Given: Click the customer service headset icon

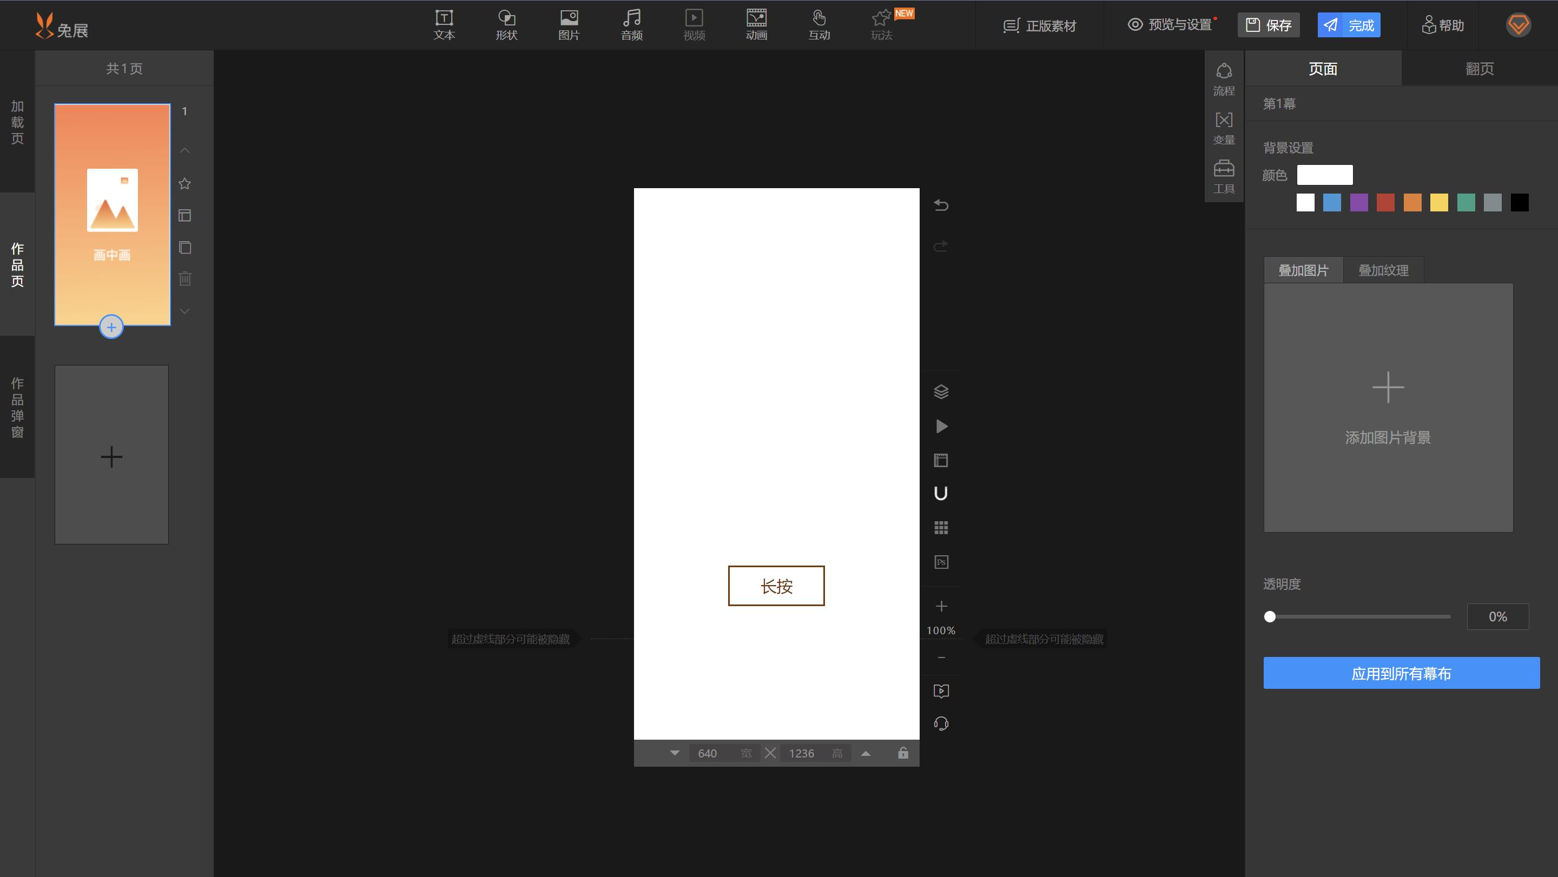Looking at the screenshot, I should pyautogui.click(x=941, y=723).
